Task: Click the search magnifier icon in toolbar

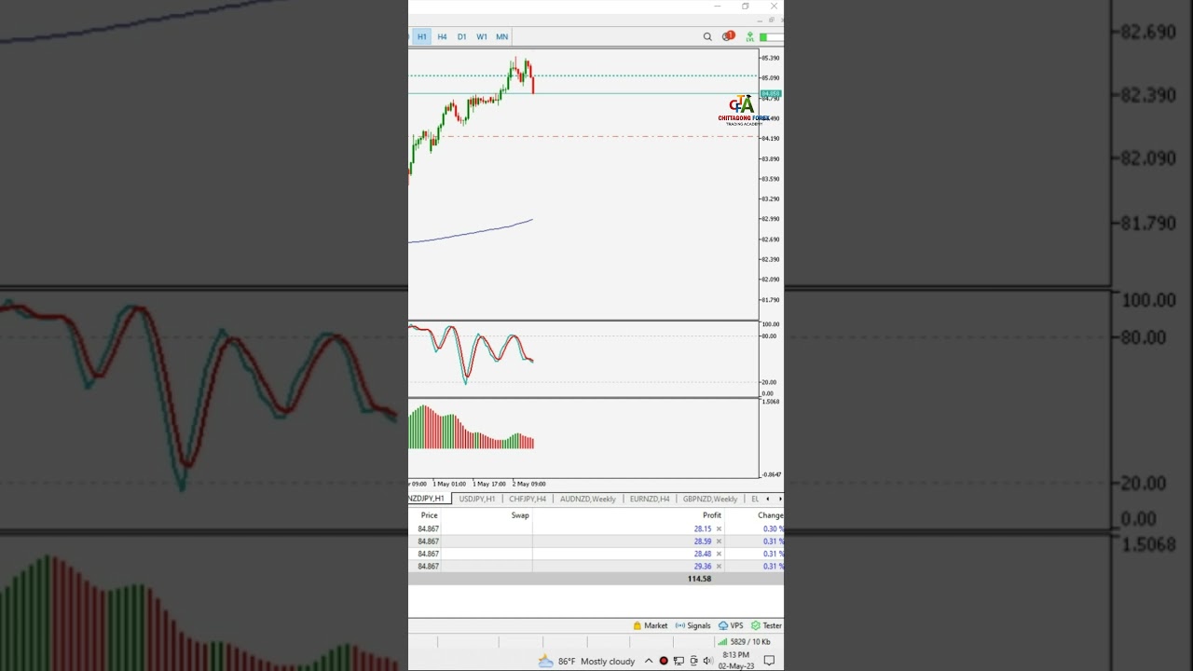Action: pos(707,37)
